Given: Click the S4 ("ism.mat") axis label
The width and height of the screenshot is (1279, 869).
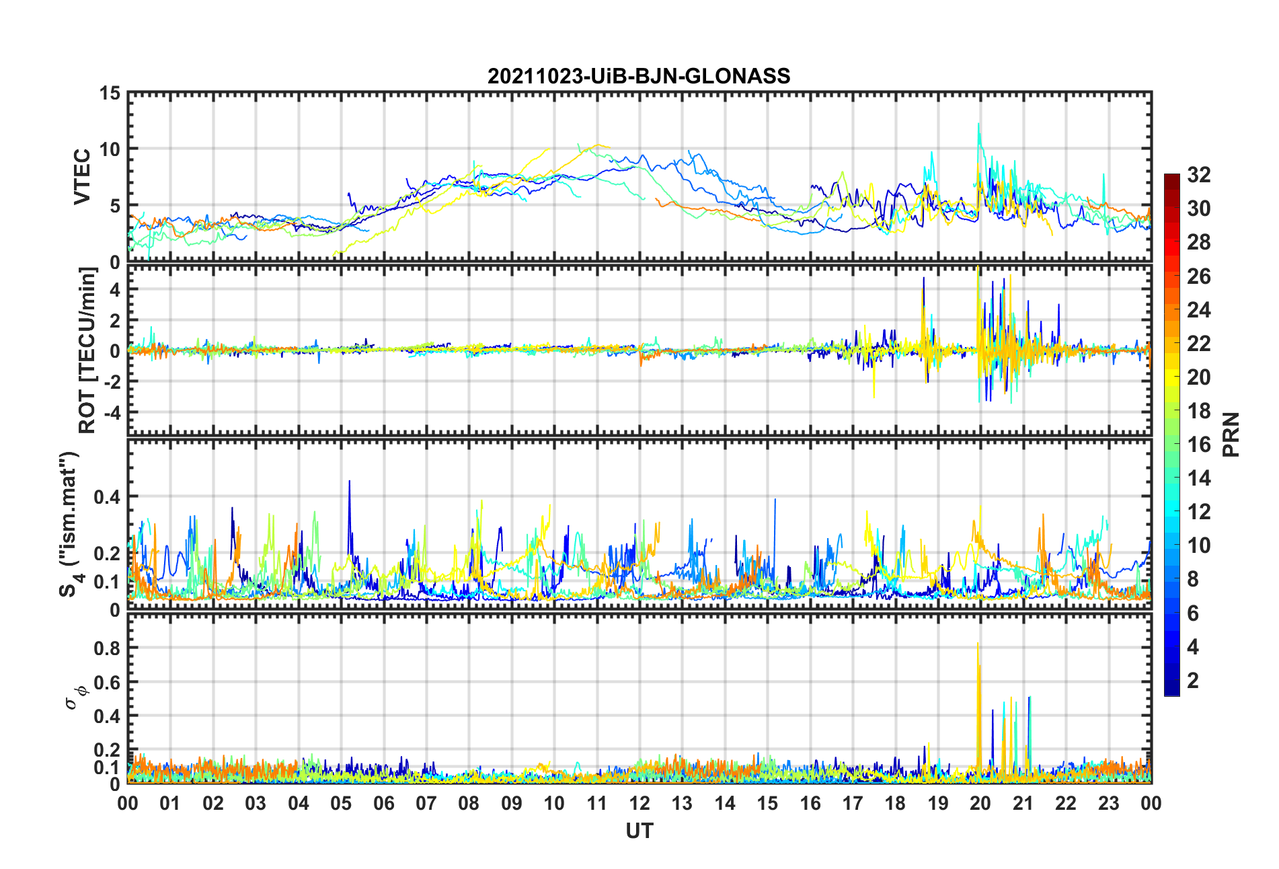Looking at the screenshot, I should pyautogui.click(x=69, y=524).
